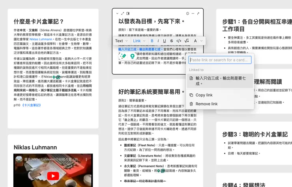Image resolution: width=292 pixels, height=187 pixels.
Task: Click the 永久筆記 (Permanent Note) bullet
Action: [160, 170]
